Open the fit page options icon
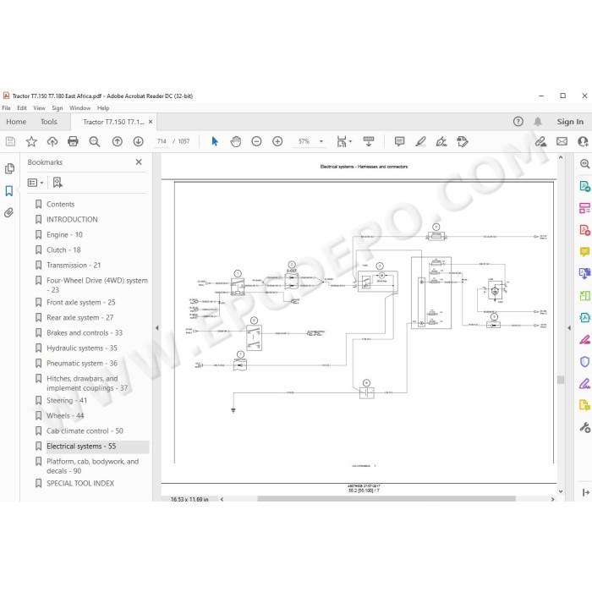The image size is (592, 592). pyautogui.click(x=343, y=141)
